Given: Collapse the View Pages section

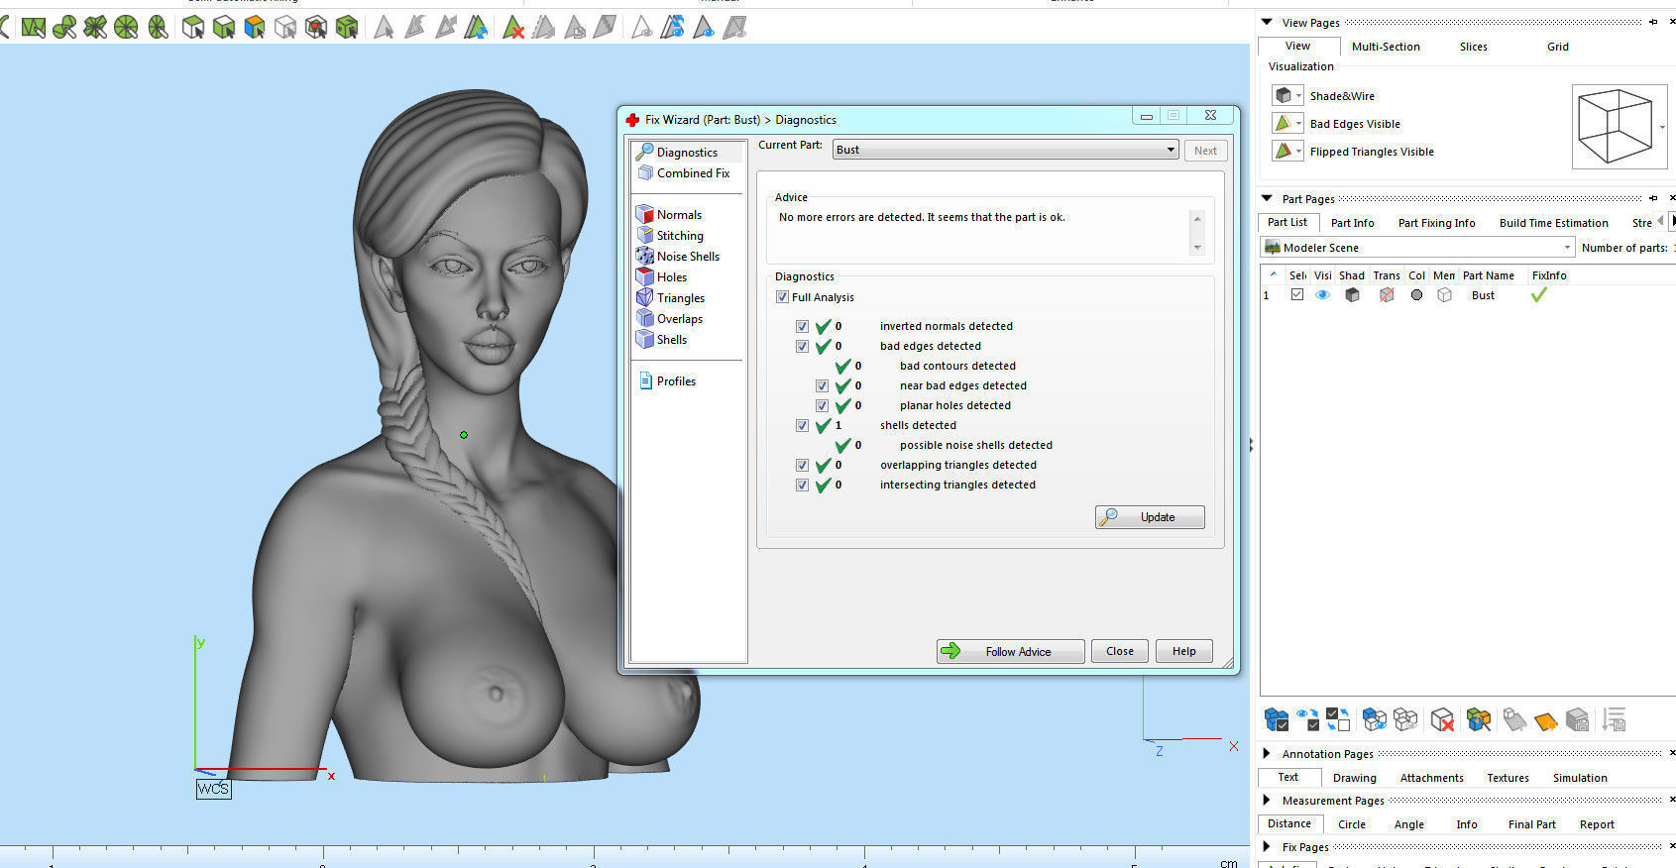Looking at the screenshot, I should tap(1267, 22).
